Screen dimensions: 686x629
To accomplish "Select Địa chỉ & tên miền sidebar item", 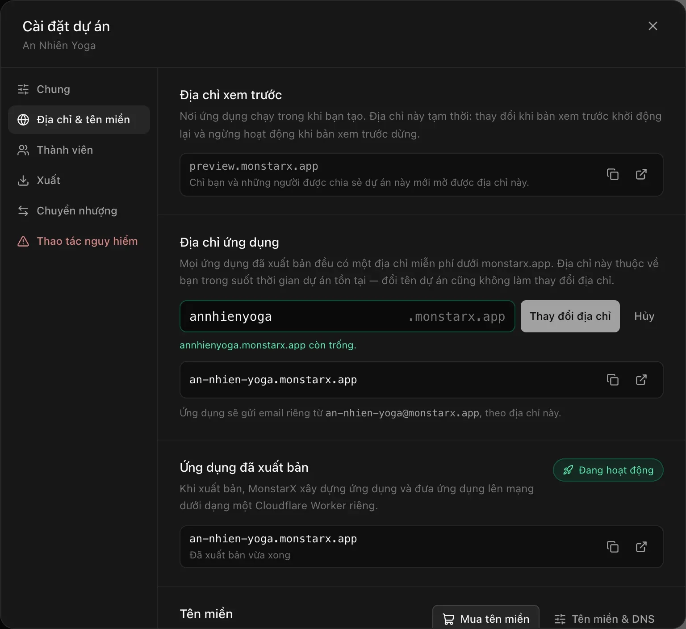I will pos(79,120).
